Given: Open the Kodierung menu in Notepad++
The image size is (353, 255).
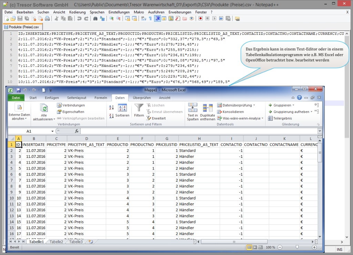Looking at the screenshot, I should (77, 12).
